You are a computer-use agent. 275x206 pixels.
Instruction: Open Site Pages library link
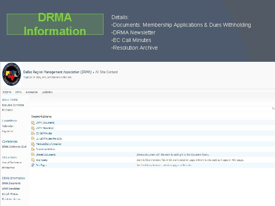click(41, 165)
